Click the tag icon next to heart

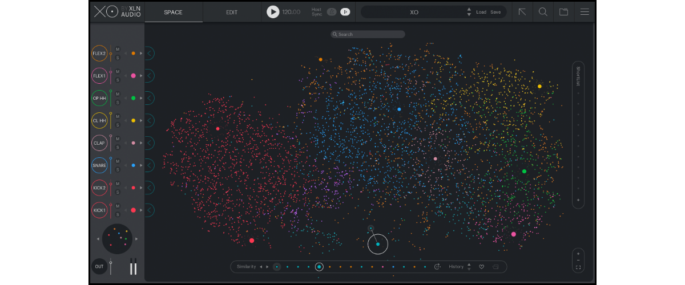tap(495, 267)
